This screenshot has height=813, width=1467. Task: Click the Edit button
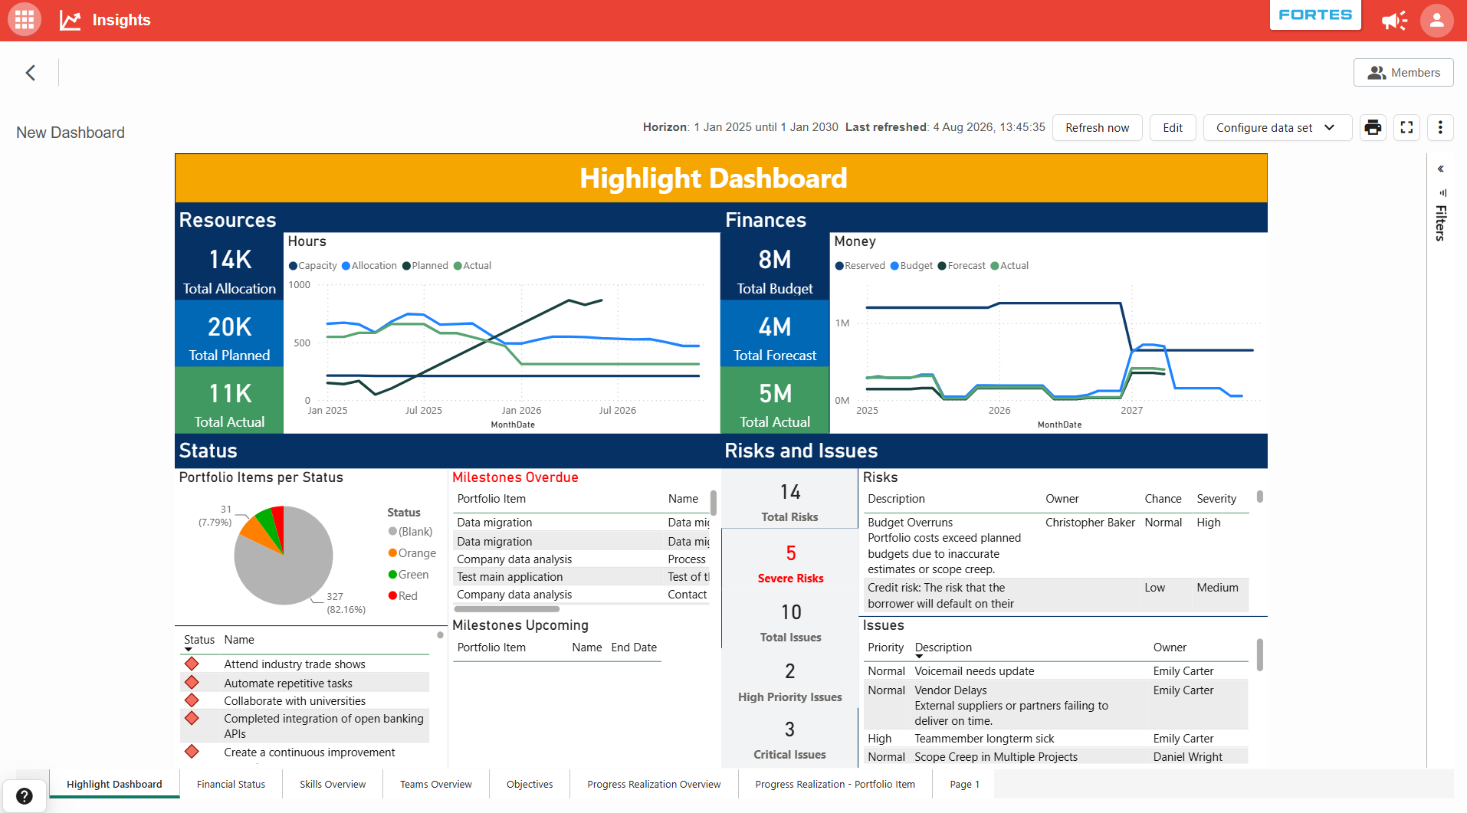(x=1172, y=127)
